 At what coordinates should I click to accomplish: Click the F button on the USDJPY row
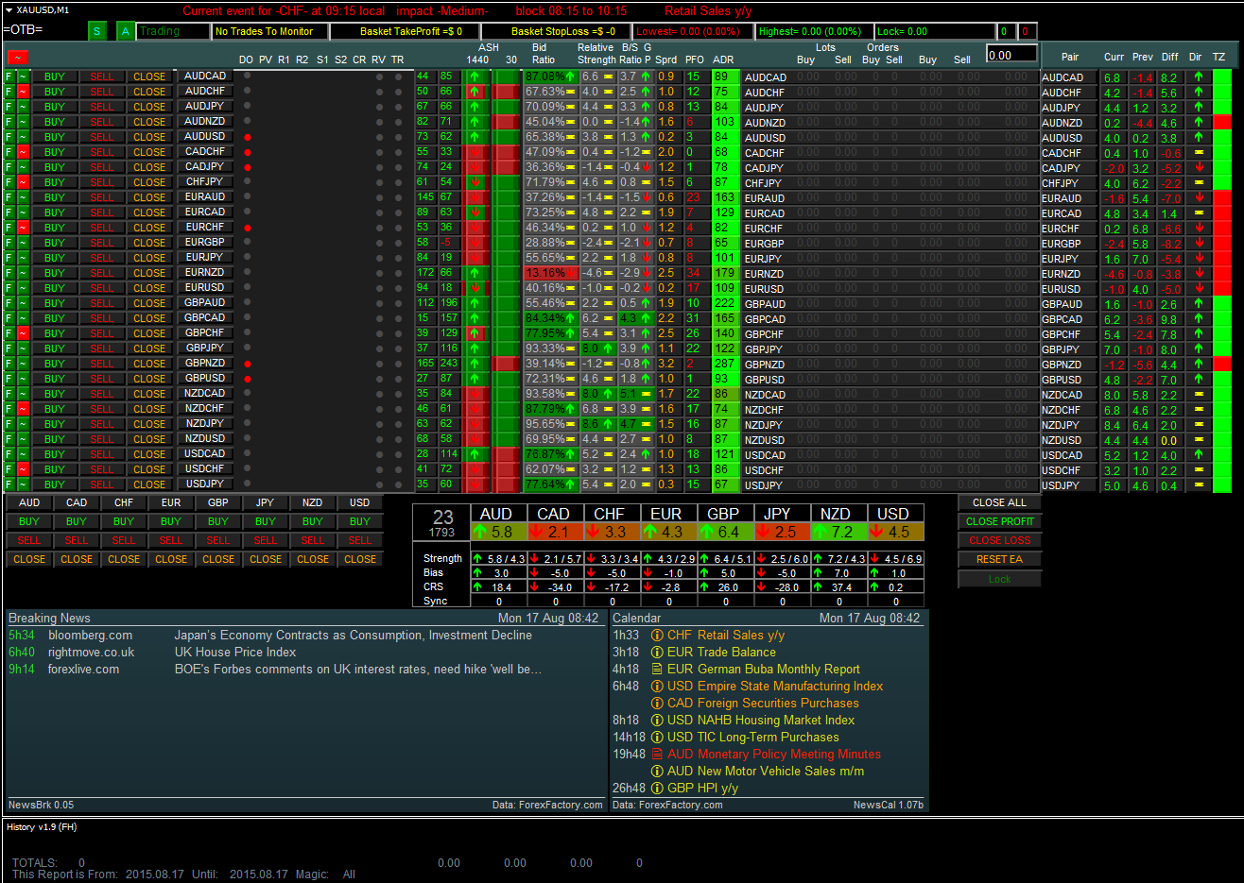pyautogui.click(x=9, y=484)
